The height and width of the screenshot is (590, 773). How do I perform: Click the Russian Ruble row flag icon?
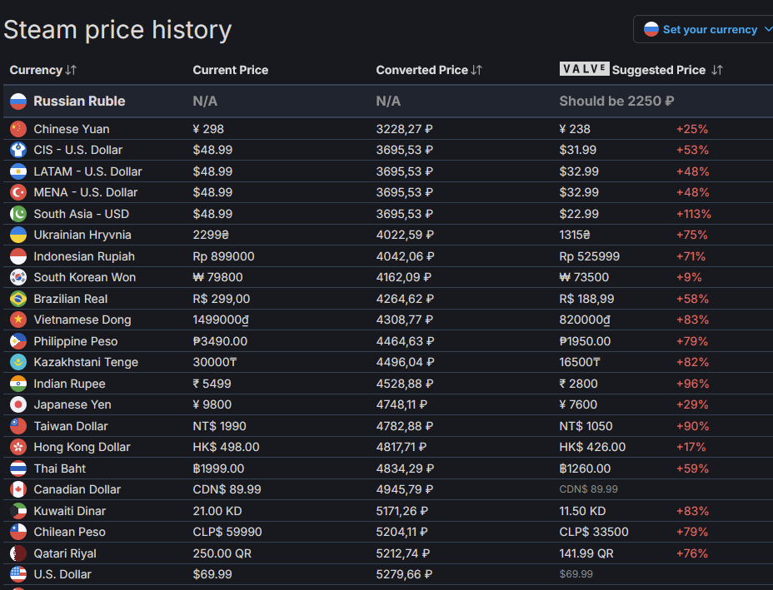[18, 101]
